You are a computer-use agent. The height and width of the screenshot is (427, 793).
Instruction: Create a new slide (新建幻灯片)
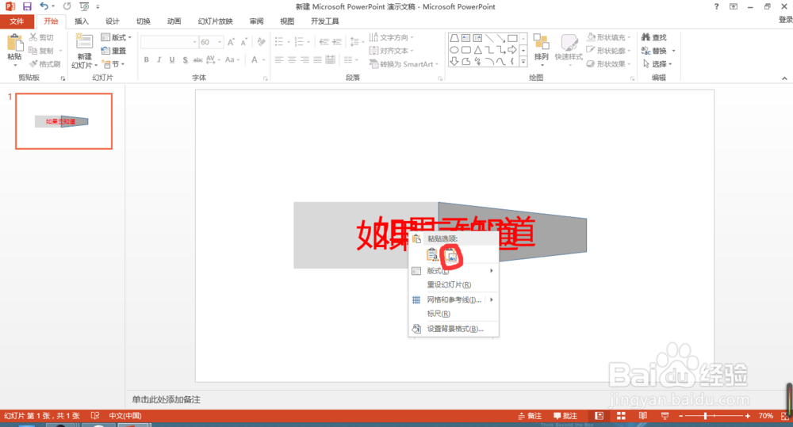point(84,51)
